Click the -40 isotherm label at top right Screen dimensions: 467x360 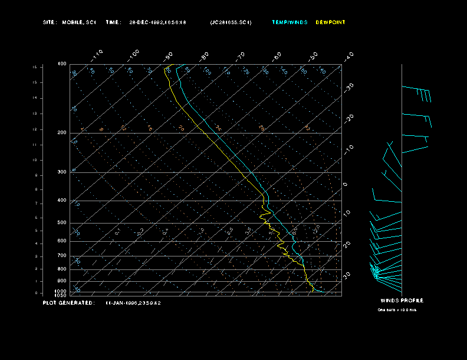tap(348, 56)
